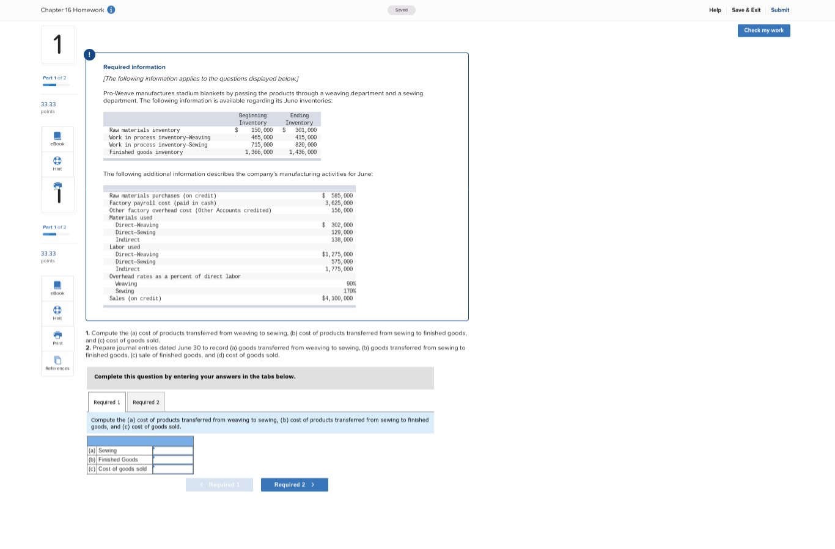Click the greyed-out Required 1 back button

coord(219,485)
